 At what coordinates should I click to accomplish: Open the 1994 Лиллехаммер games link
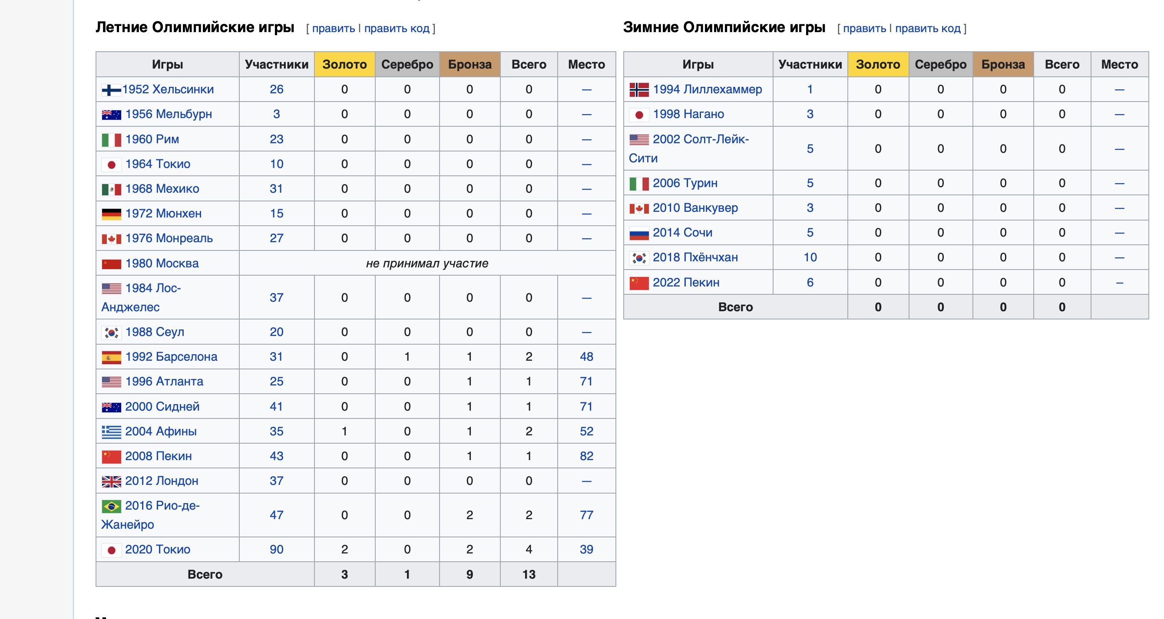[x=707, y=89]
